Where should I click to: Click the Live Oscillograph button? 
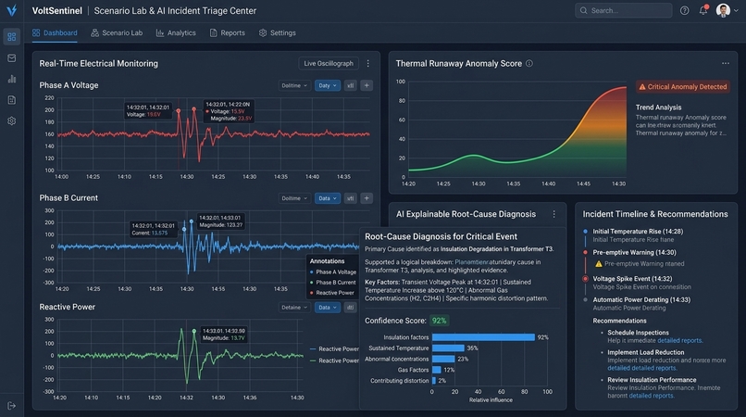(x=329, y=63)
